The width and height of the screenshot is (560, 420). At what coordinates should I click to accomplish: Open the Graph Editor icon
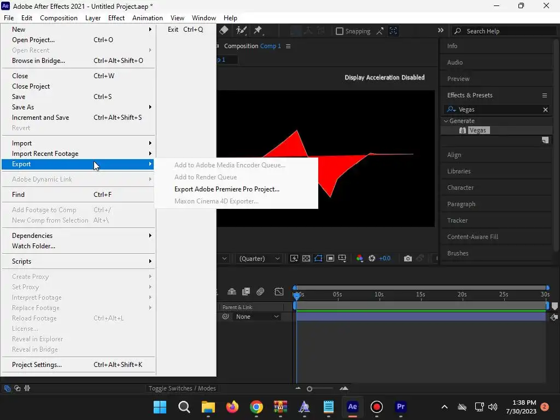(x=279, y=291)
